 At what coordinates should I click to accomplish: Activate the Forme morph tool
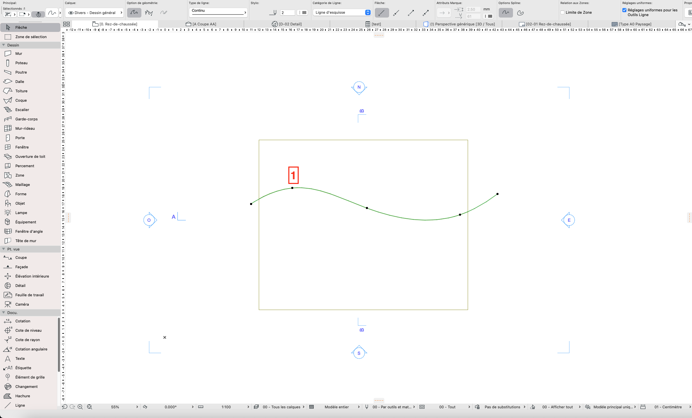click(30, 194)
